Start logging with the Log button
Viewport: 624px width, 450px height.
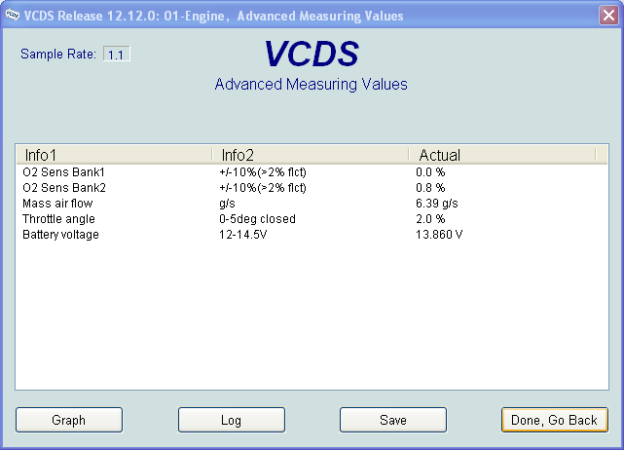click(x=232, y=420)
